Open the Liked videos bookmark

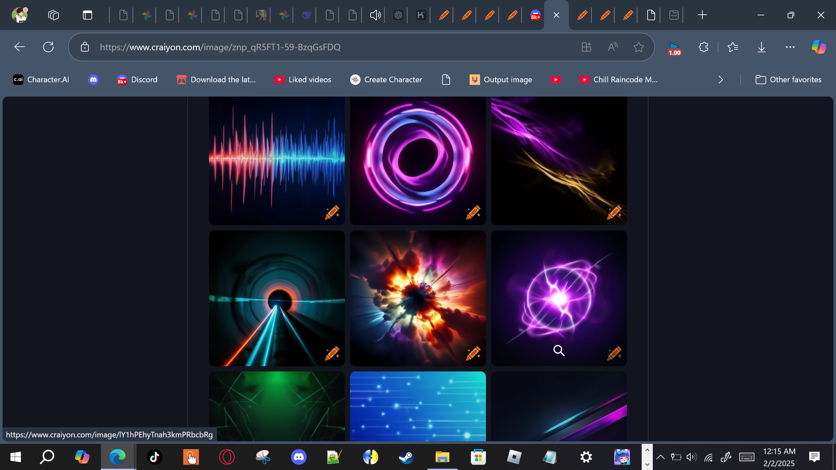pos(303,80)
